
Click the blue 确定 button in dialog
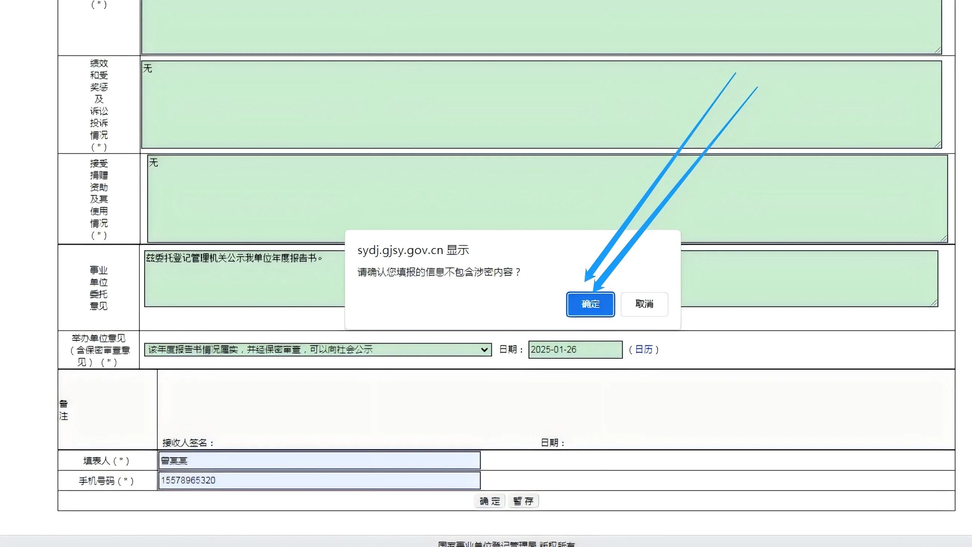pos(590,304)
